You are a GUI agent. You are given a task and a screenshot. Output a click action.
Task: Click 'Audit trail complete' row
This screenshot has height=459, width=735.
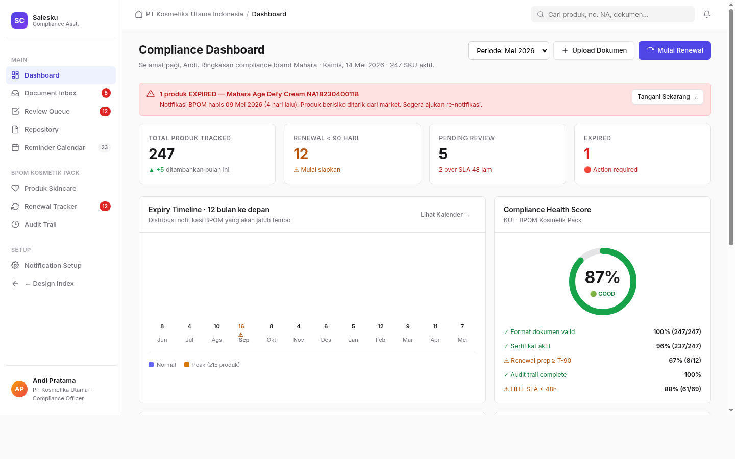[602, 375]
